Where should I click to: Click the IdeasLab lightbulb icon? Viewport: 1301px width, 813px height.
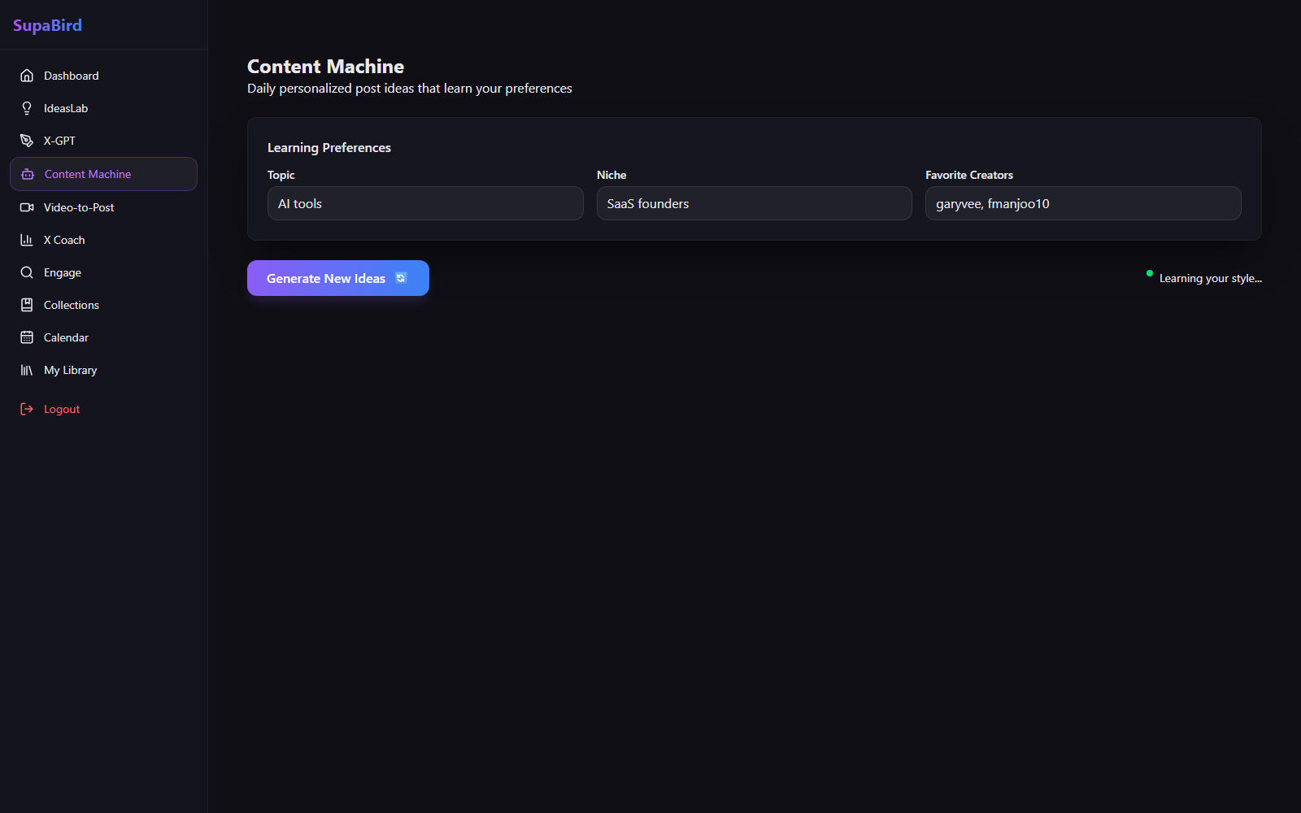pos(27,108)
